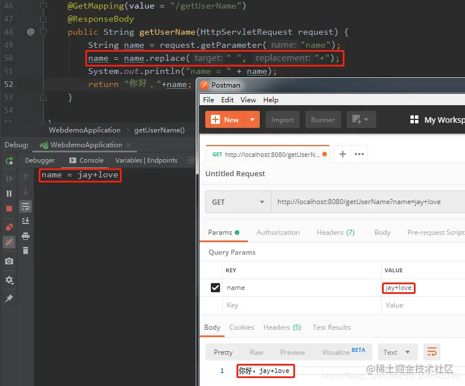Click the Import button in Postman
Image resolution: width=465 pixels, height=386 pixels.
coord(283,120)
